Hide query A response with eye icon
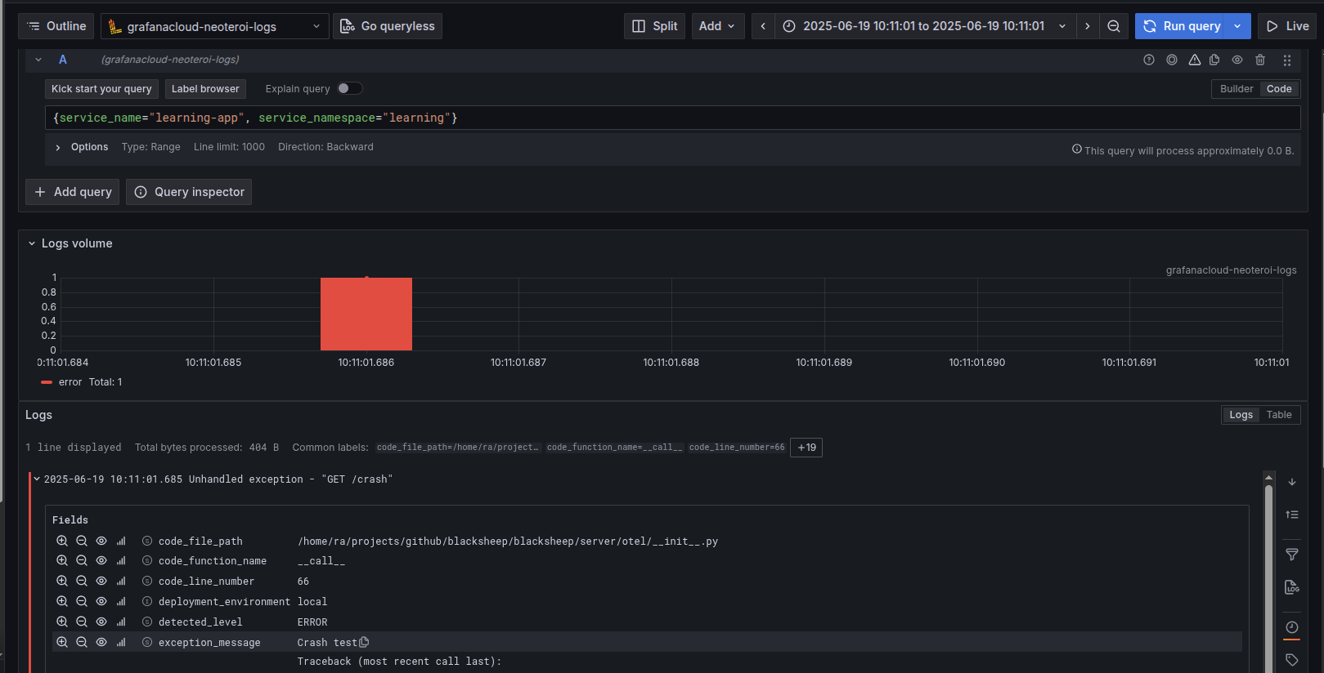This screenshot has height=673, width=1324. click(x=1237, y=60)
